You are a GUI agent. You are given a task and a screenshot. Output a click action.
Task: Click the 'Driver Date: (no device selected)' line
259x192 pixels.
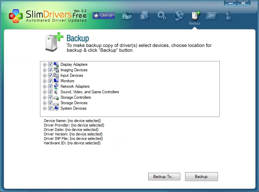pyautogui.click(x=71, y=130)
